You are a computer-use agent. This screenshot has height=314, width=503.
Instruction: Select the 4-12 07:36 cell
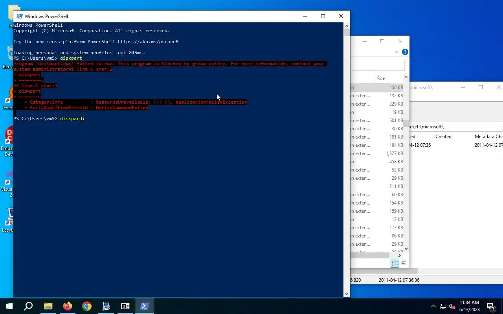pos(420,145)
